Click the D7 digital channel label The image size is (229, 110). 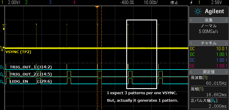click(2, 67)
